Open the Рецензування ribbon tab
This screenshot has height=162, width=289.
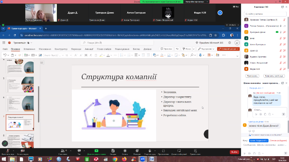coord(122,49)
